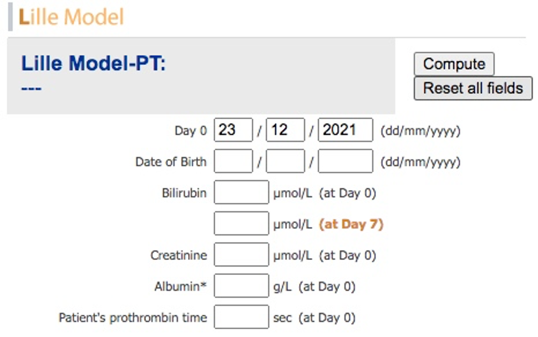
Task: Click the Albumin* label
Action: point(180,286)
